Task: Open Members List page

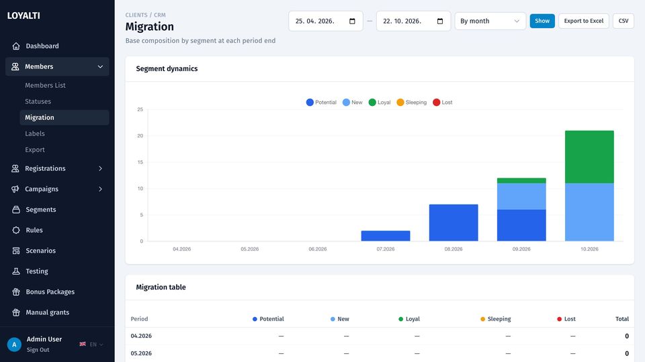Action: 45,85
